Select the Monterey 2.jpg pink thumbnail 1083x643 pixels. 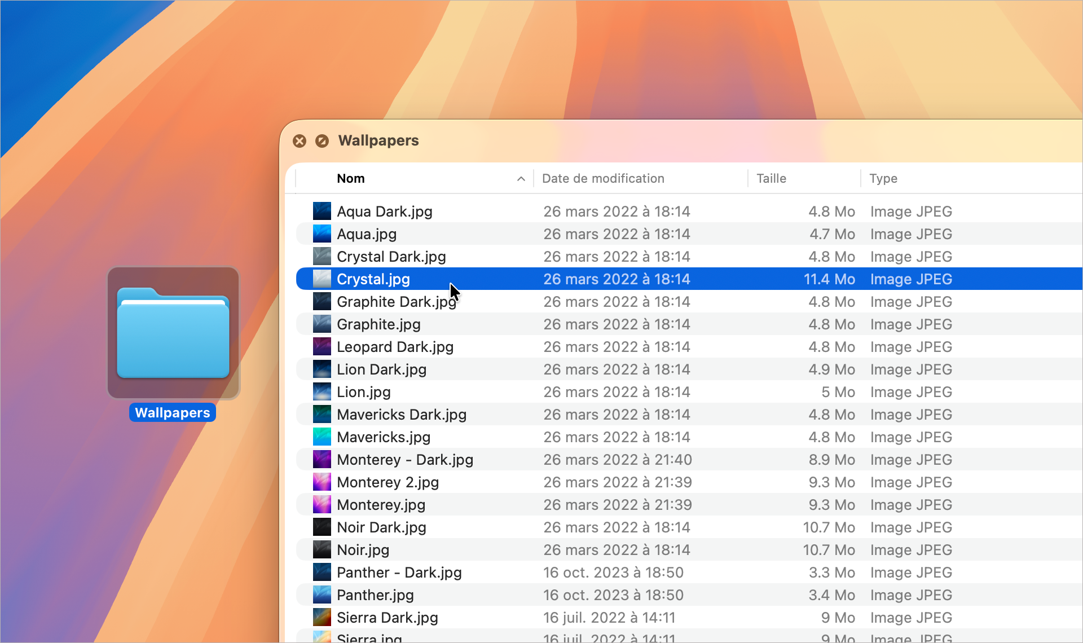coord(322,482)
